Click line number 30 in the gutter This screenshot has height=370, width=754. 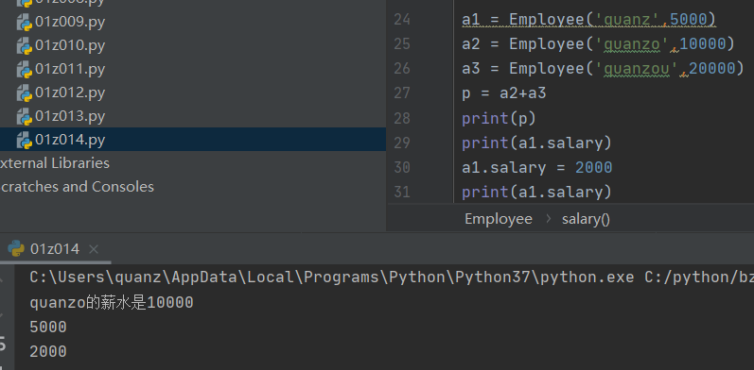tap(402, 167)
